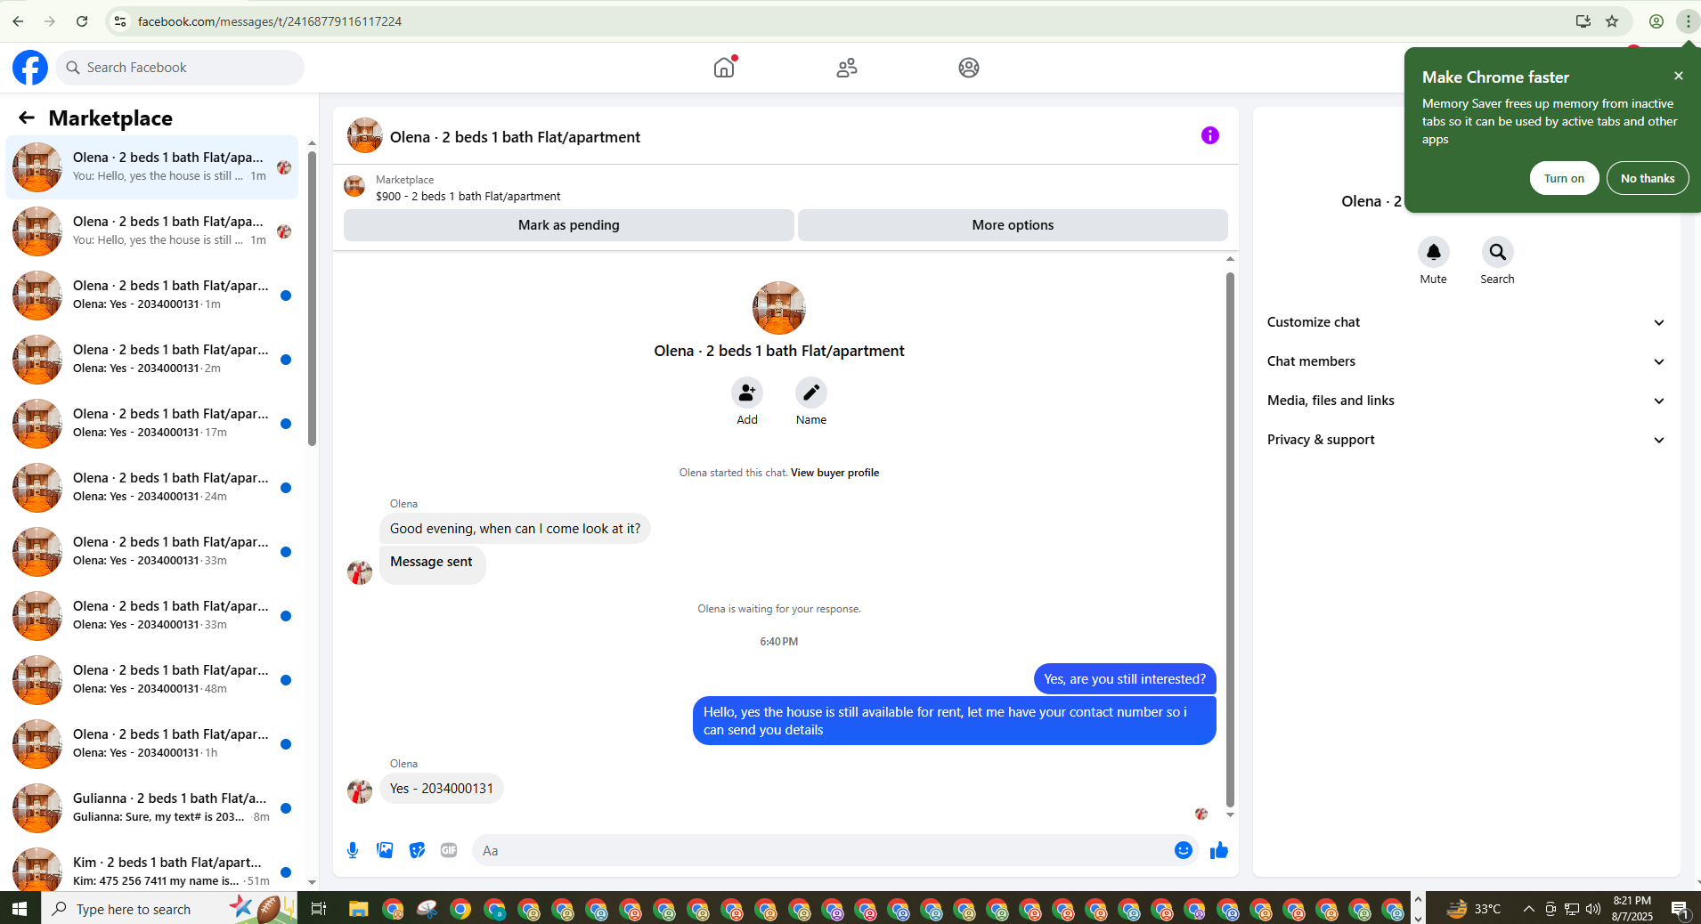This screenshot has height=924, width=1701.
Task: Choose a GIF icon
Action: pos(449,850)
